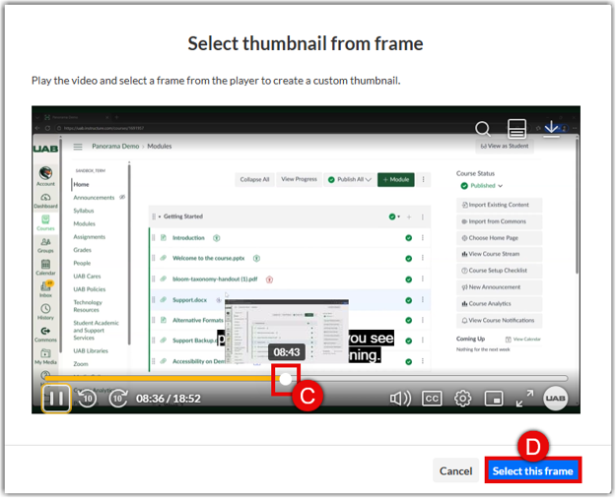
Task: Open the Published course status dropdown
Action: pos(482,186)
